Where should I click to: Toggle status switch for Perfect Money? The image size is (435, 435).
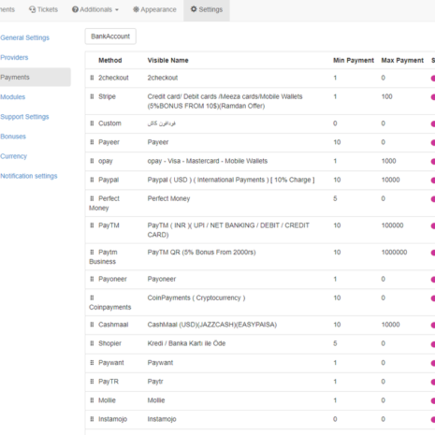pos(433,199)
